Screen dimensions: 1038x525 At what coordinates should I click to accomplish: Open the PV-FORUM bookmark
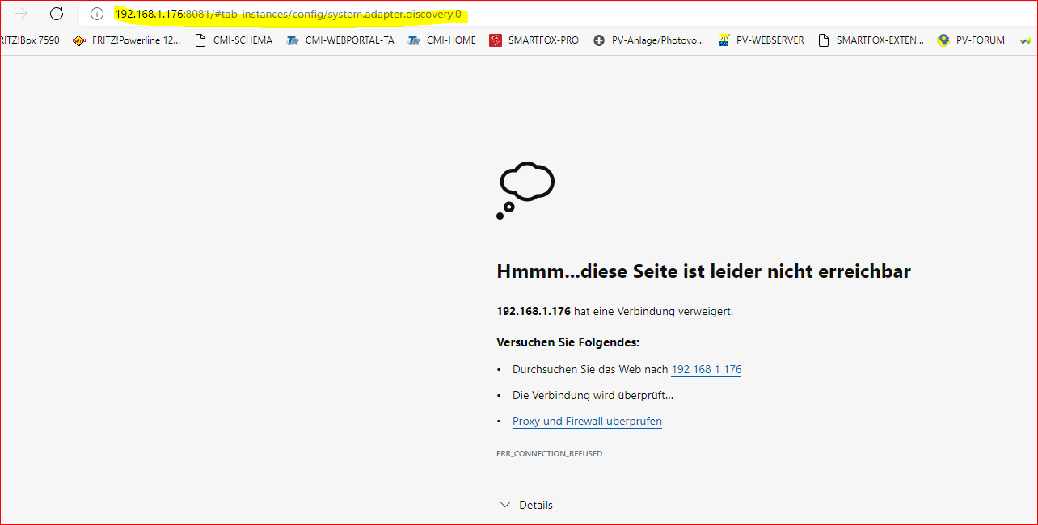click(x=971, y=40)
